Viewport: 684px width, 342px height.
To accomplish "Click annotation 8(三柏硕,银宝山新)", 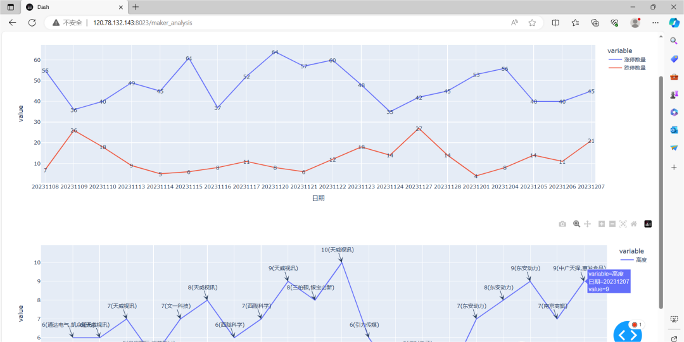I will (x=310, y=288).
